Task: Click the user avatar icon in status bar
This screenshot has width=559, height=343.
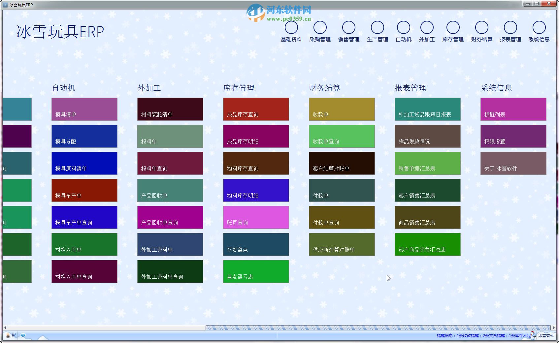Action: (x=8, y=335)
